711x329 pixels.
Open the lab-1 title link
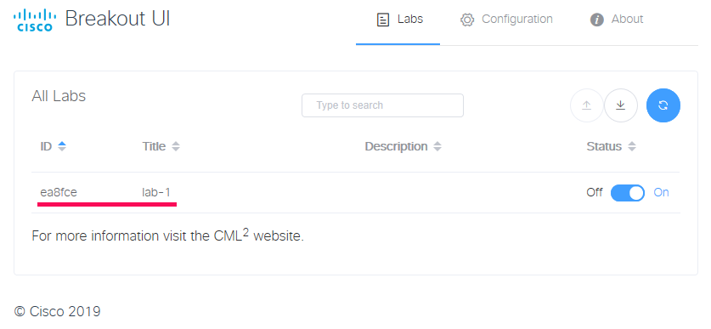[156, 192]
